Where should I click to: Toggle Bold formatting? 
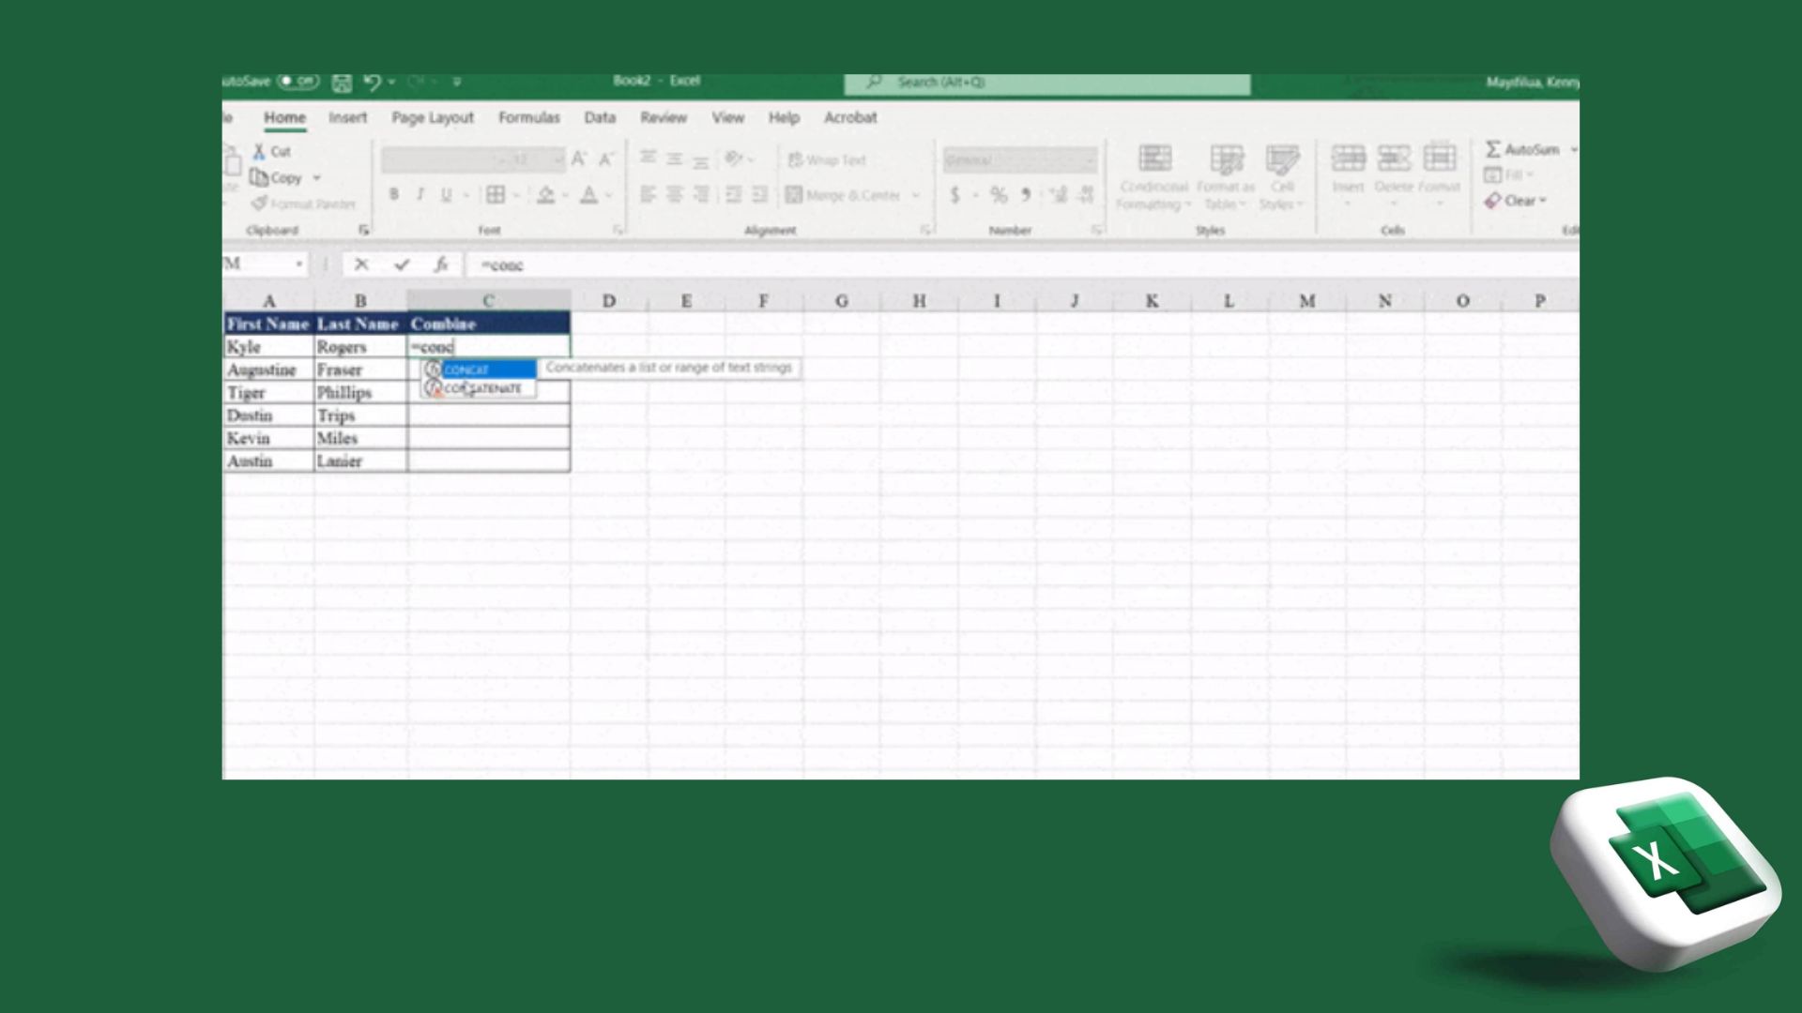point(394,194)
